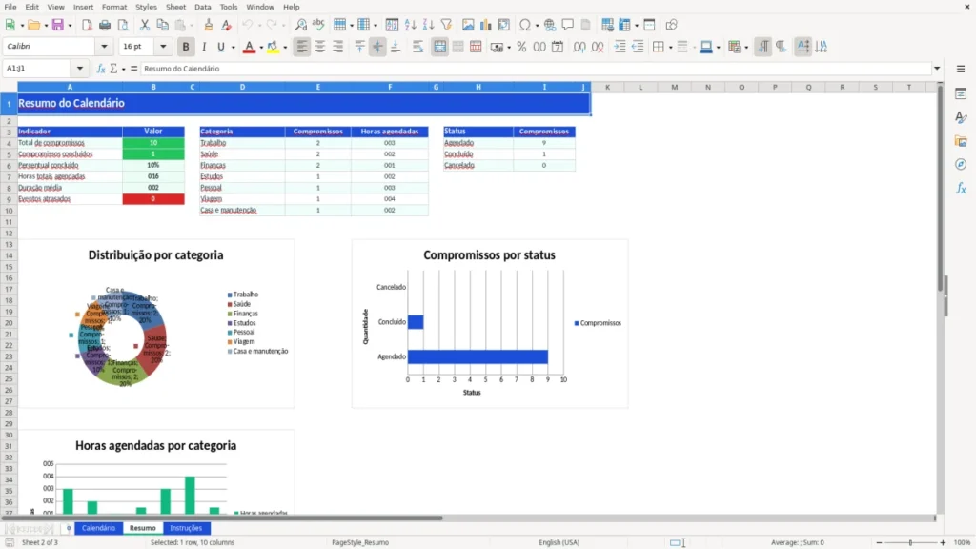Clear direct formatting icon
976x549 pixels.
pos(227,25)
